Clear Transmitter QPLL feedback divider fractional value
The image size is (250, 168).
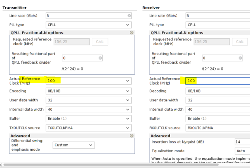click(100, 58)
